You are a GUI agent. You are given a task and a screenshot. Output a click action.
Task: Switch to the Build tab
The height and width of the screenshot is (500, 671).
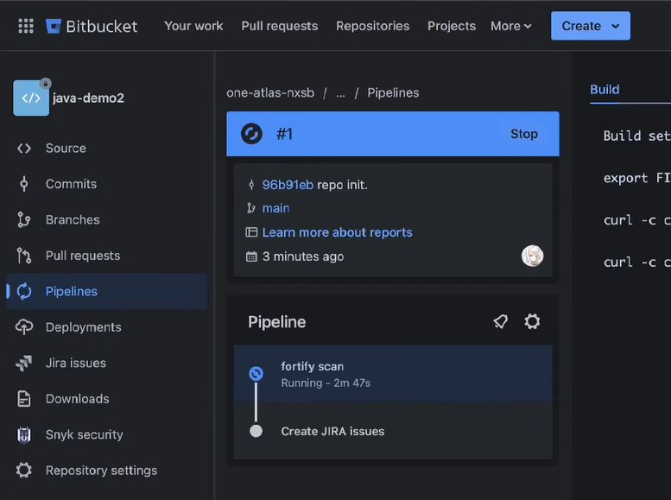[605, 90]
